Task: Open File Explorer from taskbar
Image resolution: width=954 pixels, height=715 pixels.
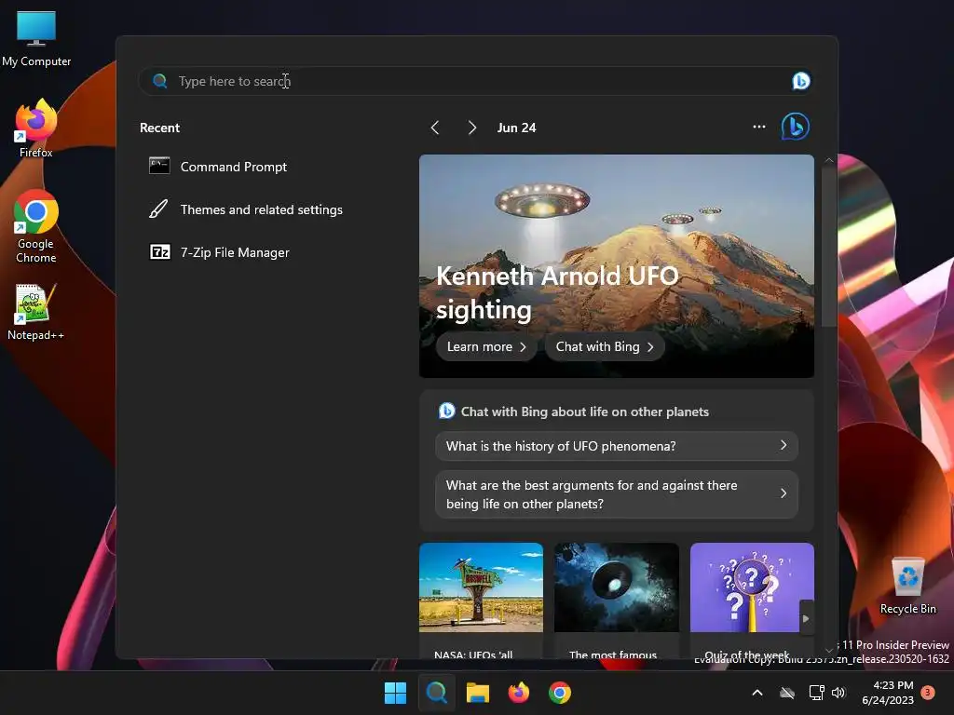Action: point(478,693)
